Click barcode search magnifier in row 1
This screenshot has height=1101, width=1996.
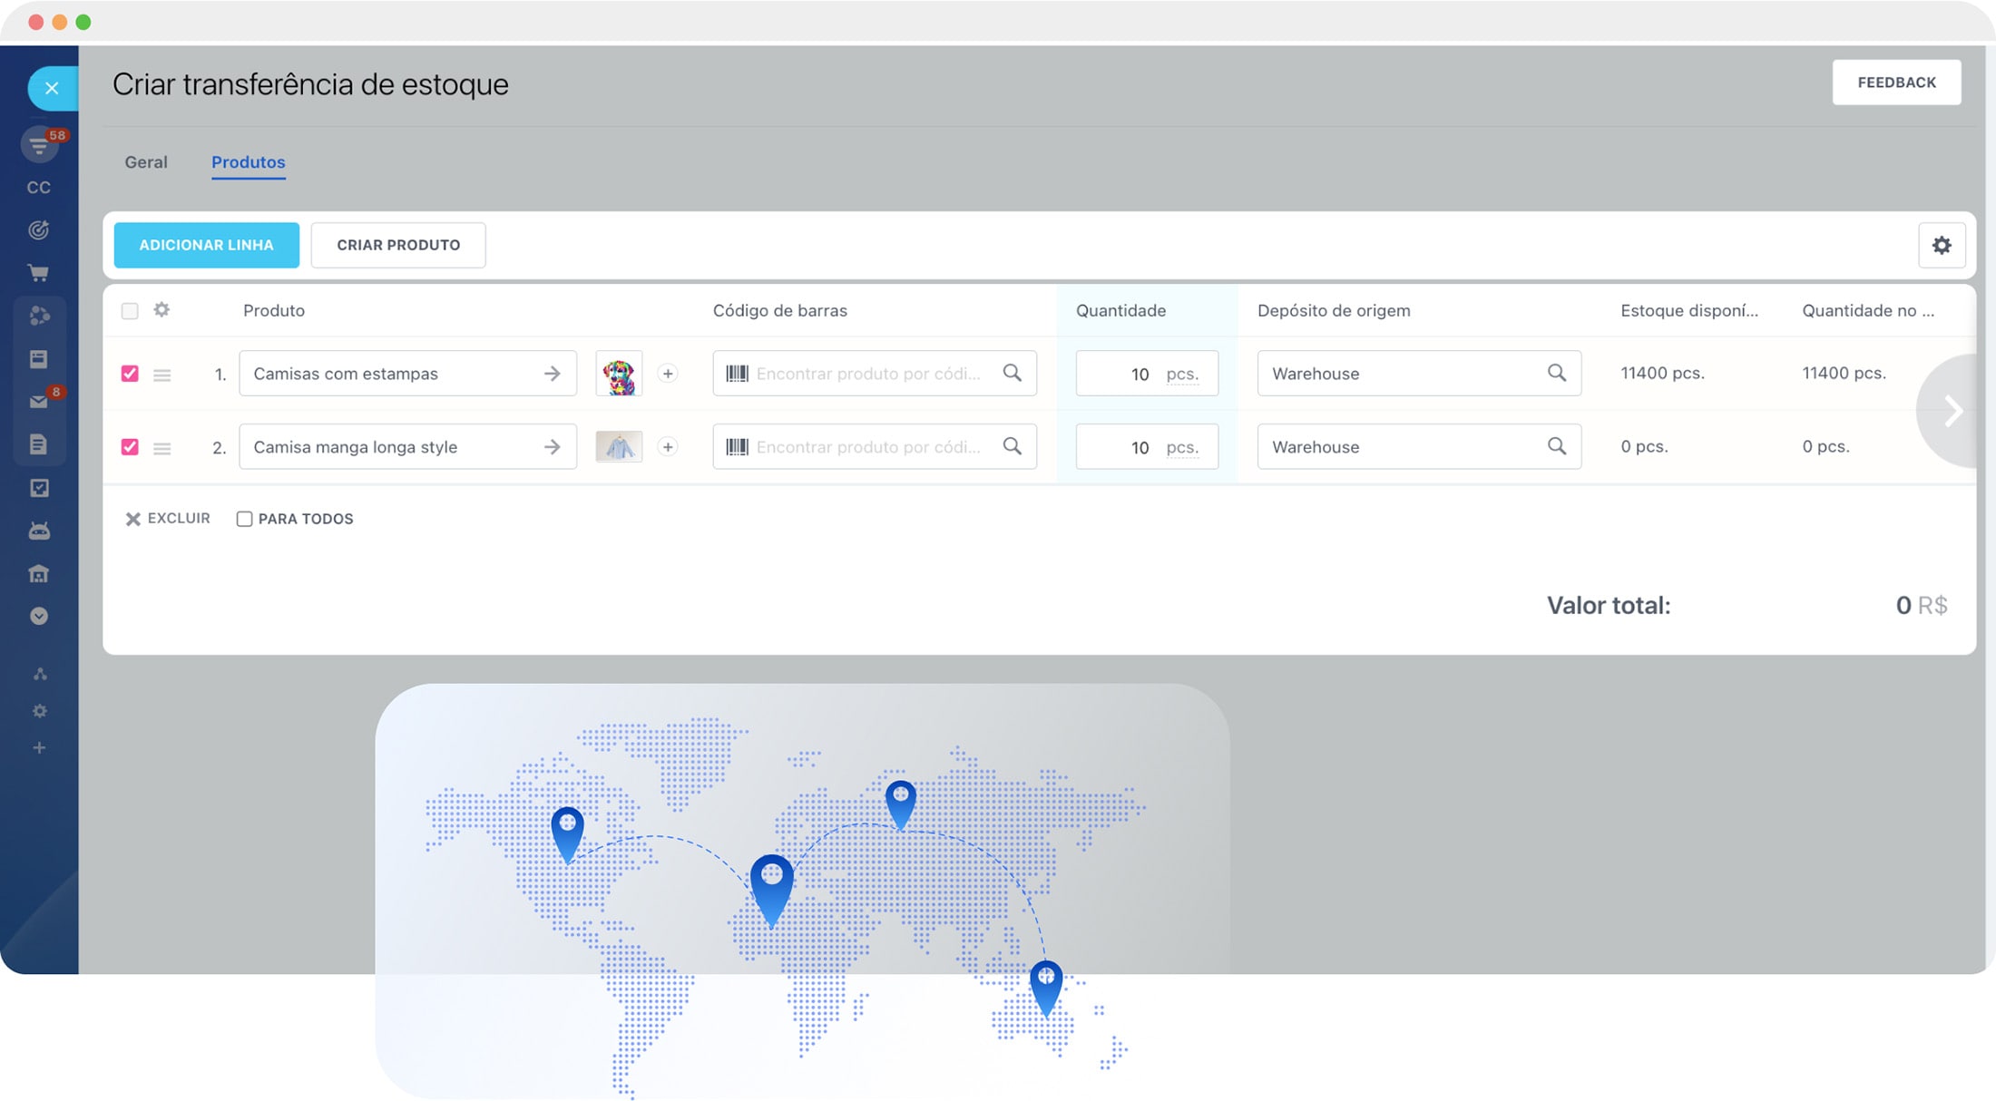(x=1012, y=373)
